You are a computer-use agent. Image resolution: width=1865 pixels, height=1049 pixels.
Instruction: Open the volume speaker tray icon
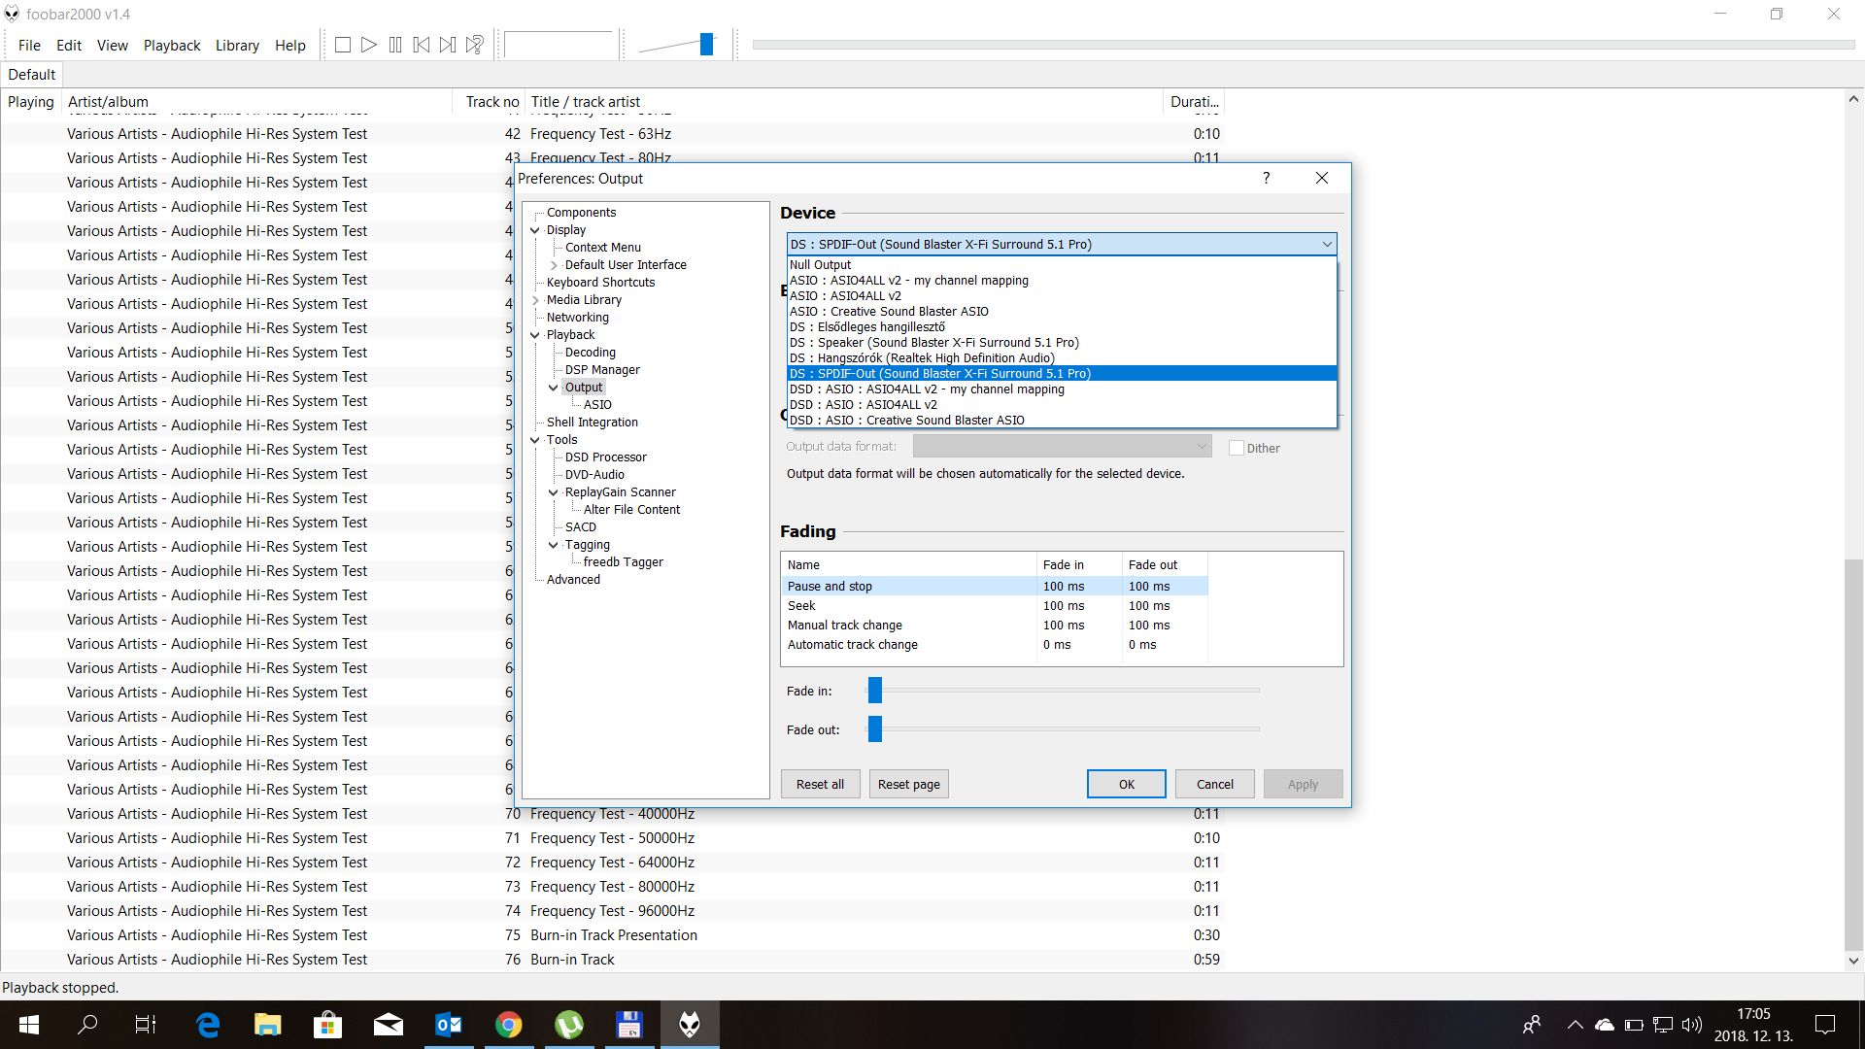(1692, 1025)
